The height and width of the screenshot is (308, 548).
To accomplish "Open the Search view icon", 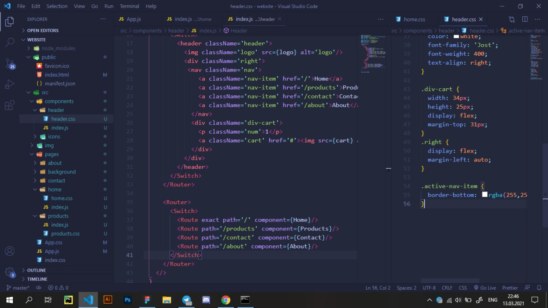I will tap(9, 42).
